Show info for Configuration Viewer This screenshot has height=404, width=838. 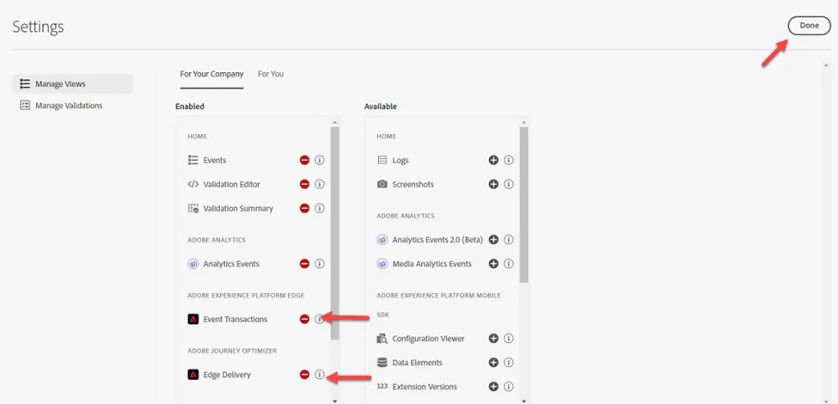509,339
